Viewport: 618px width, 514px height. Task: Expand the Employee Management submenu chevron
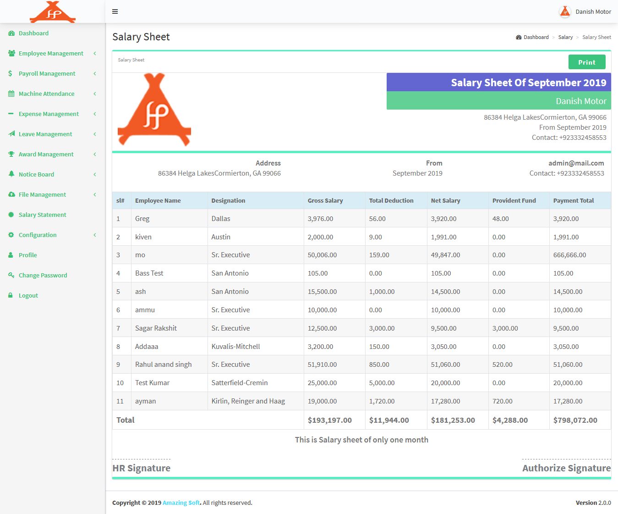pyautogui.click(x=95, y=53)
